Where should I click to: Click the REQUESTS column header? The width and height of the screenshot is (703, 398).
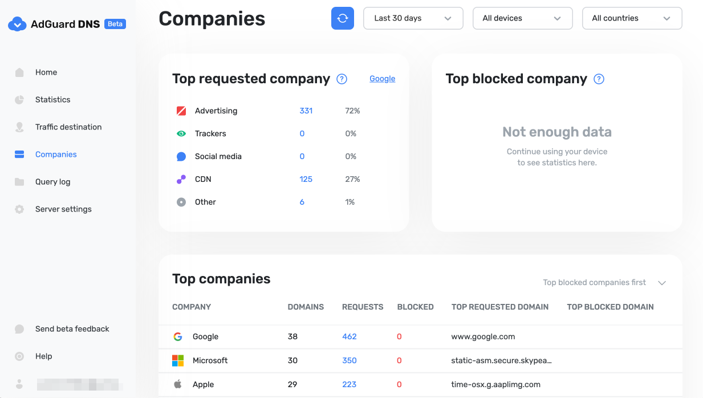(x=363, y=307)
